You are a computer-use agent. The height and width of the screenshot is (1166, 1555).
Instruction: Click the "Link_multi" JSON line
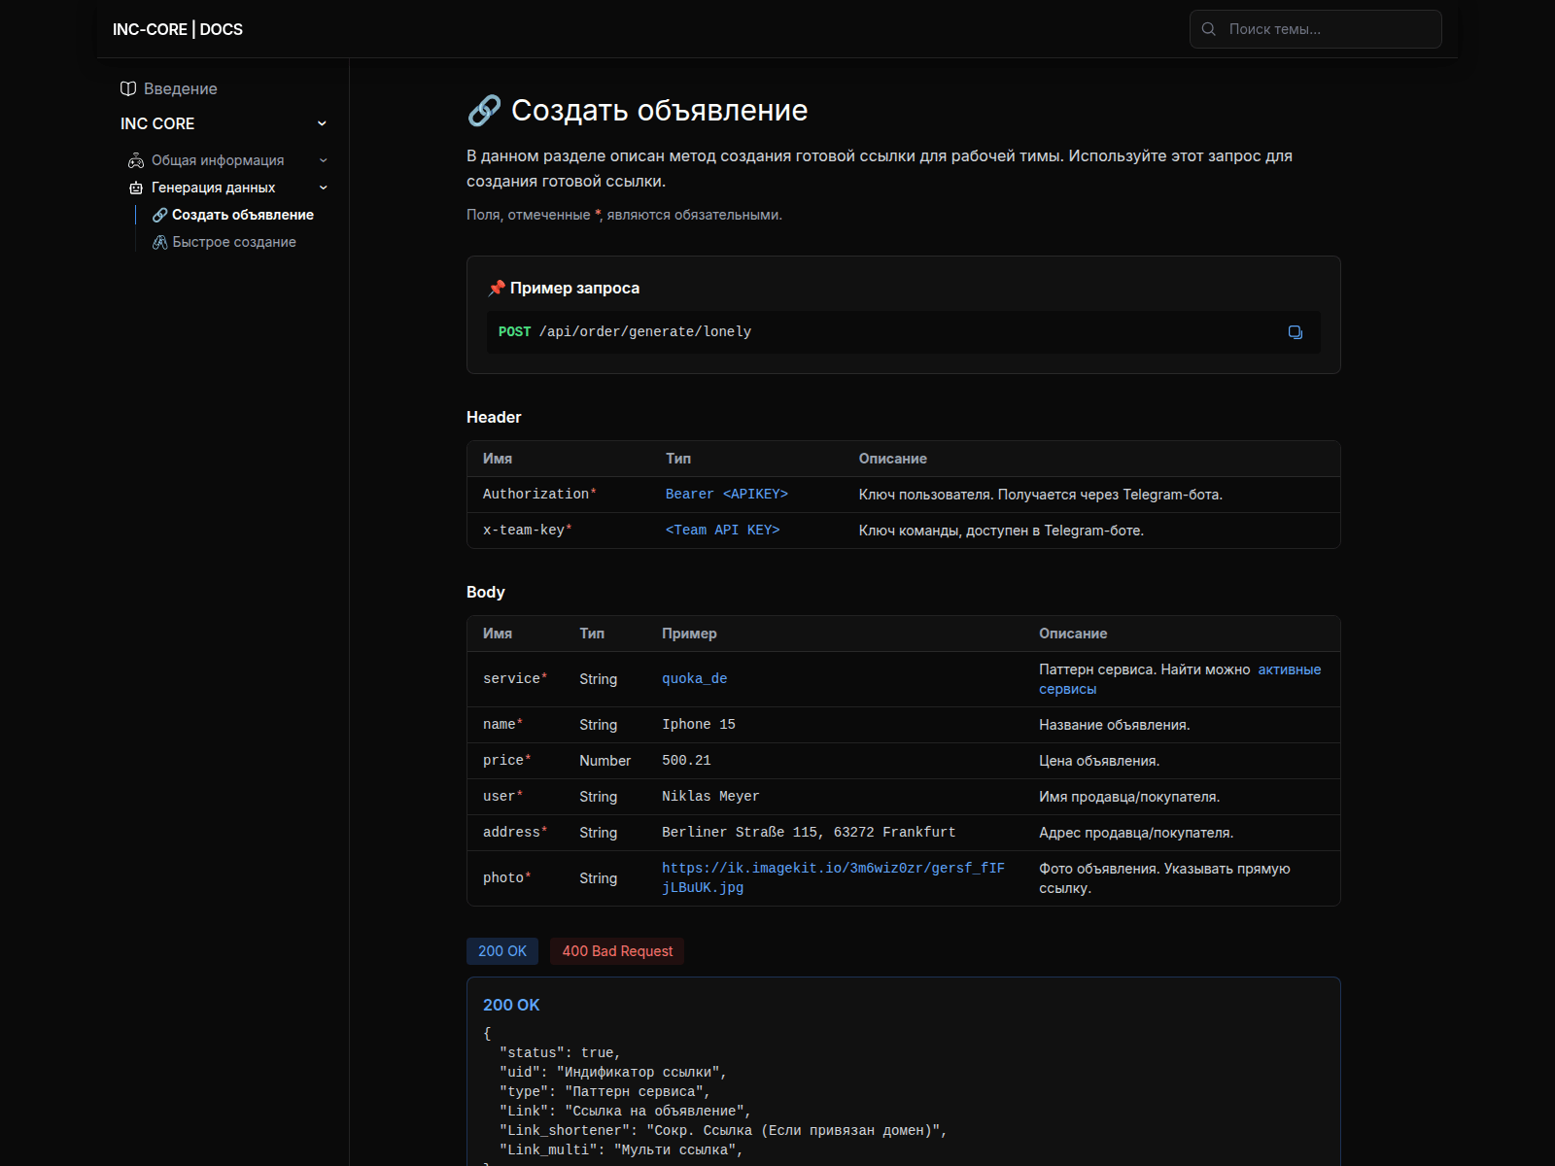pos(621,1150)
